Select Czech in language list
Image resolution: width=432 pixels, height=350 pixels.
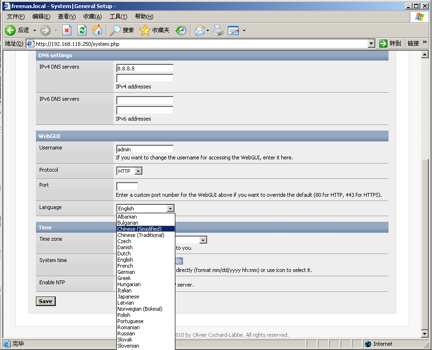tap(146, 241)
